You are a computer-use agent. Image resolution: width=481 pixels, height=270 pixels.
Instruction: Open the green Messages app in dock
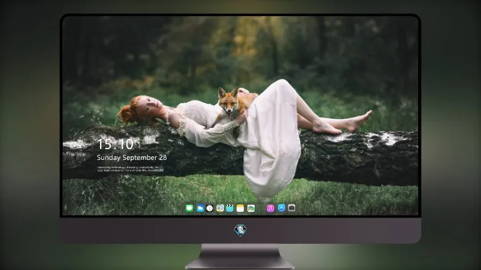pyautogui.click(x=190, y=208)
